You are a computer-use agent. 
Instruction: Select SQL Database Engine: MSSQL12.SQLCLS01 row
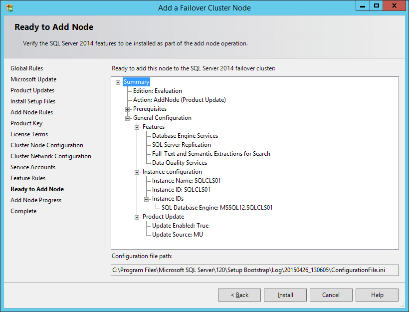coord(217,208)
